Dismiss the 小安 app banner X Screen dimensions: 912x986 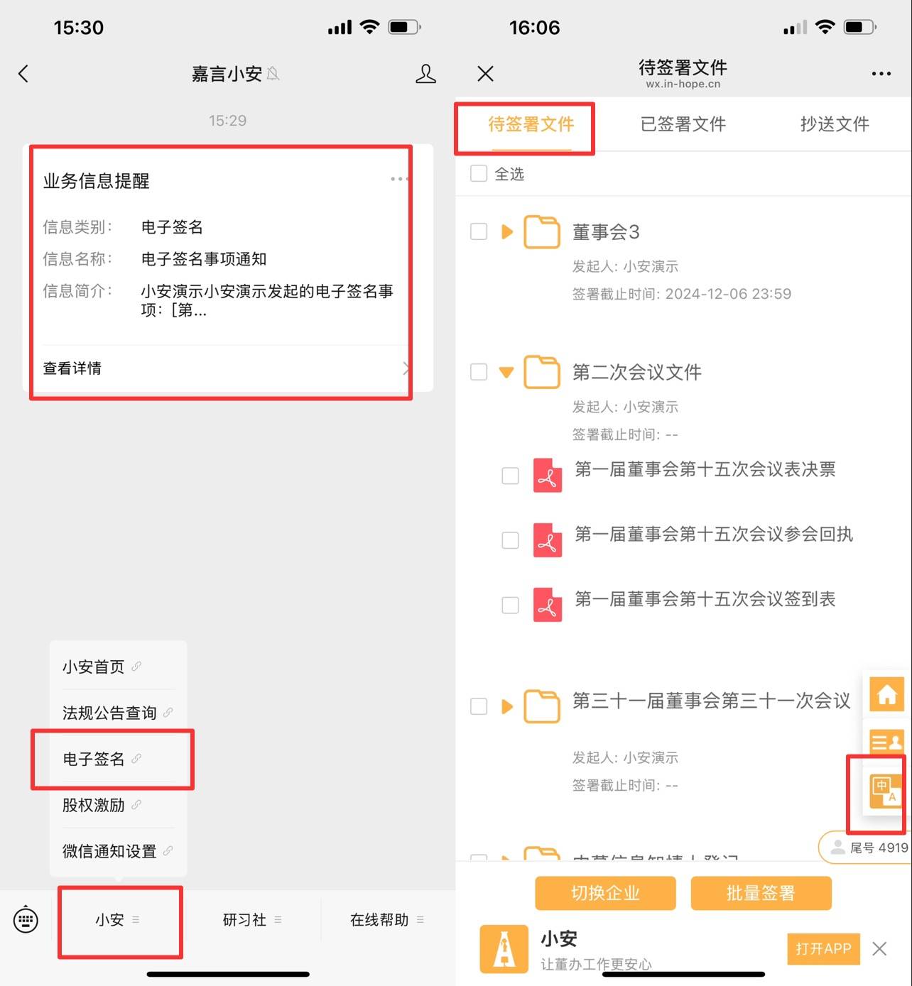[x=879, y=948]
